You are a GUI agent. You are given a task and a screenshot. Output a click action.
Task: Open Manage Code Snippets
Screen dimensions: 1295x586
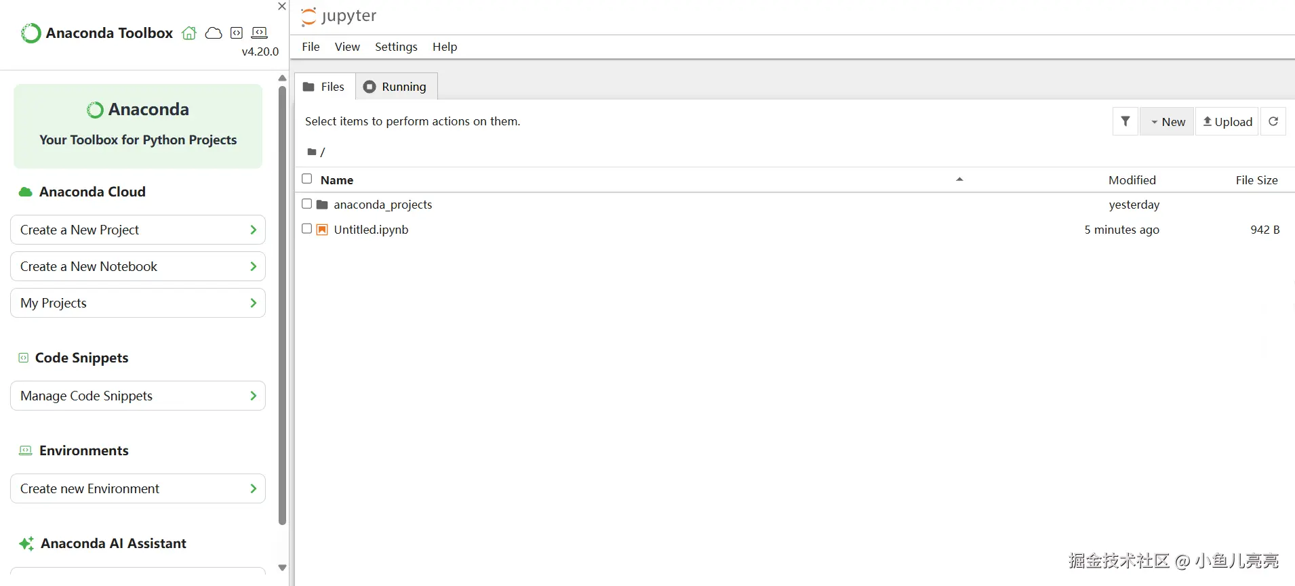138,396
